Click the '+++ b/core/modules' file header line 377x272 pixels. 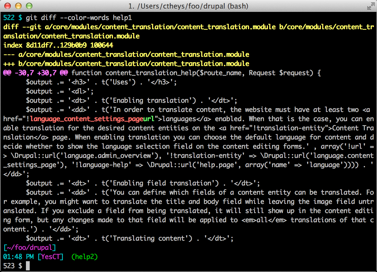[126, 64]
